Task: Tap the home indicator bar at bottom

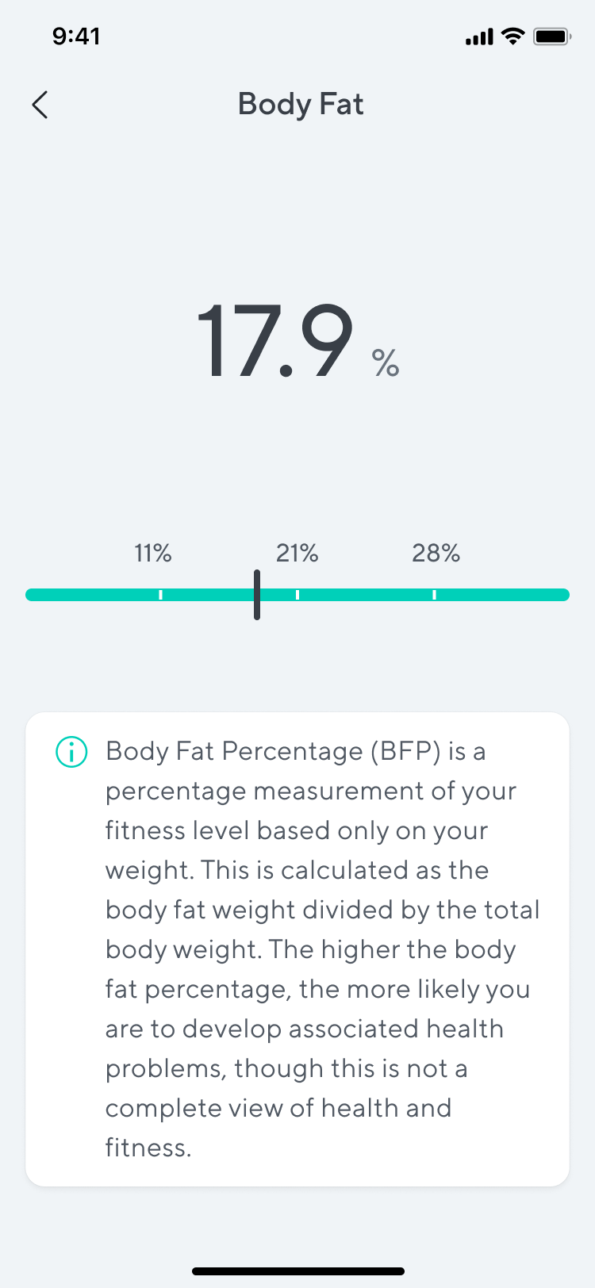Action: [298, 1271]
